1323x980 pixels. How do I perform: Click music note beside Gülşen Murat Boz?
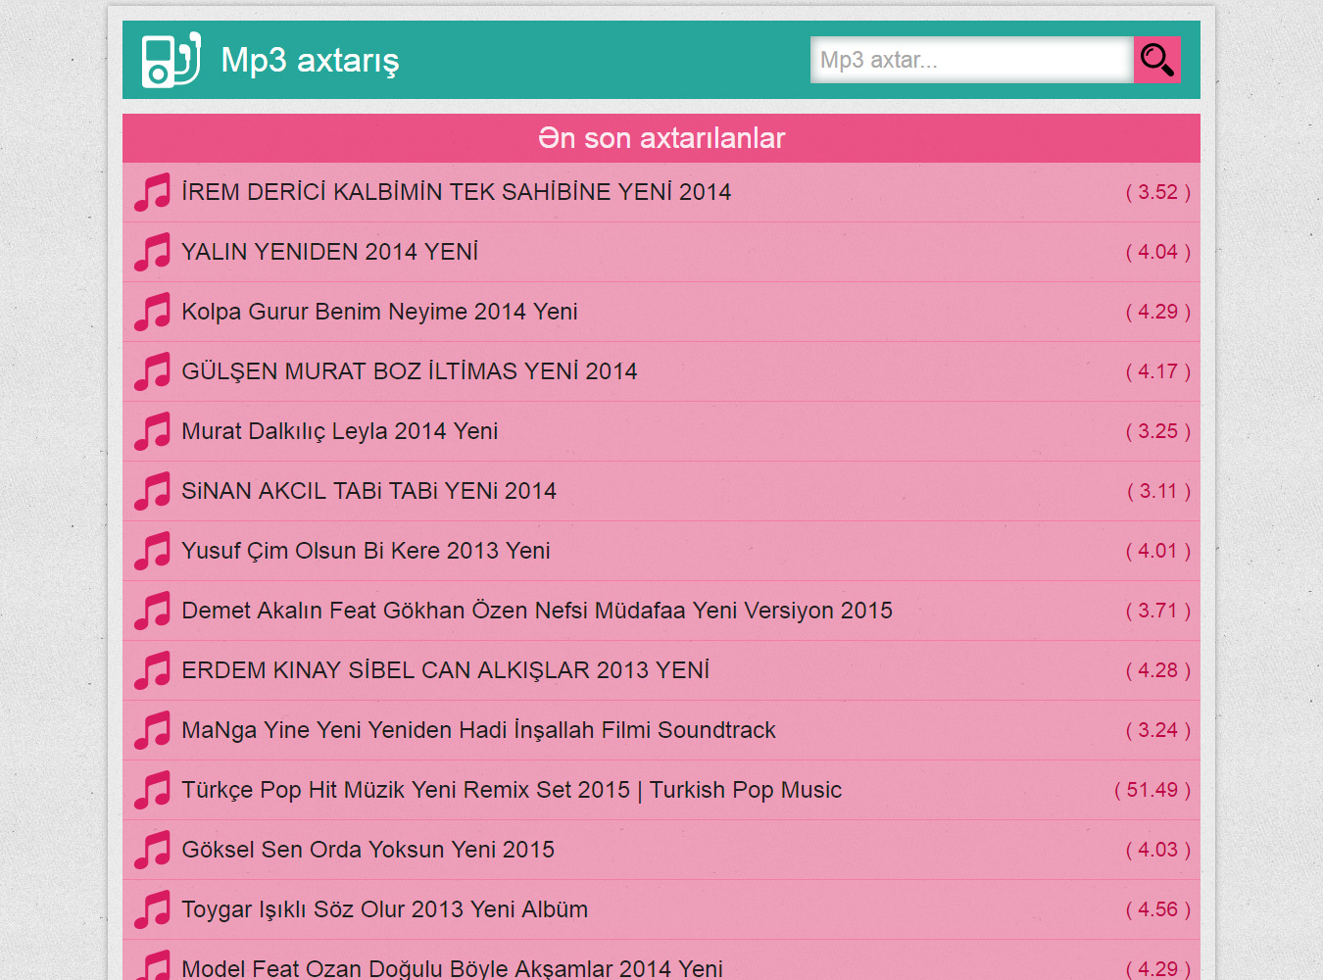(152, 371)
